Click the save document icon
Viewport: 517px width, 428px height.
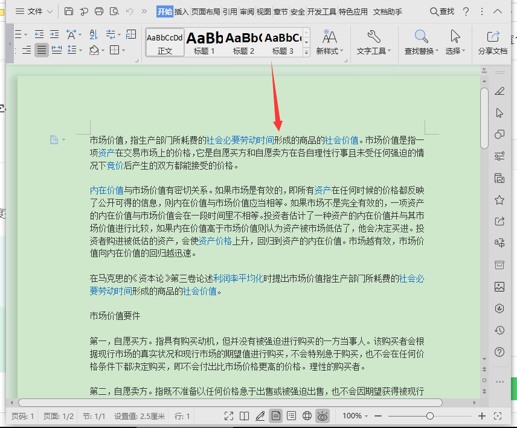click(69, 11)
